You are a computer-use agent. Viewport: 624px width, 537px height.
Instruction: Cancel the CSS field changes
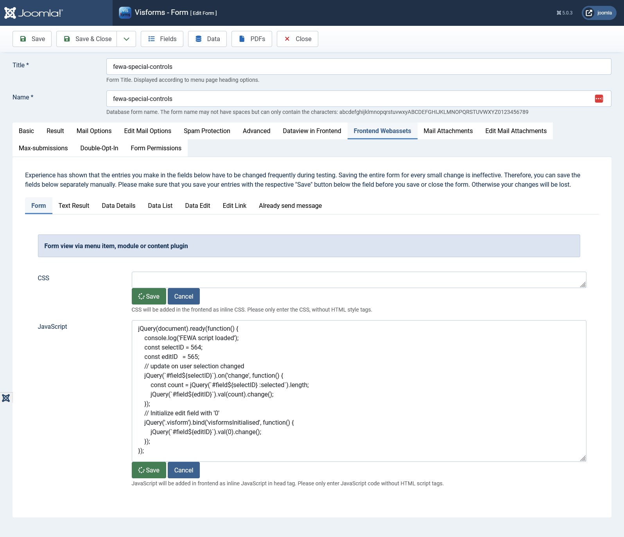(183, 296)
